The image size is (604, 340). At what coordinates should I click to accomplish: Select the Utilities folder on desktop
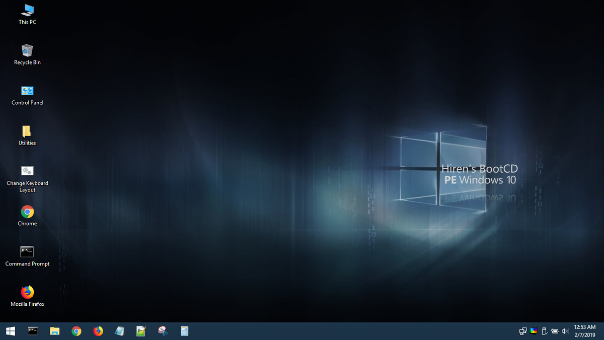27,135
